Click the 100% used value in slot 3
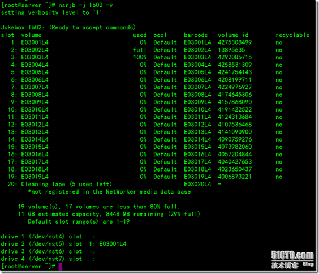Image resolution: width=319 pixels, height=274 pixels. click(140, 57)
